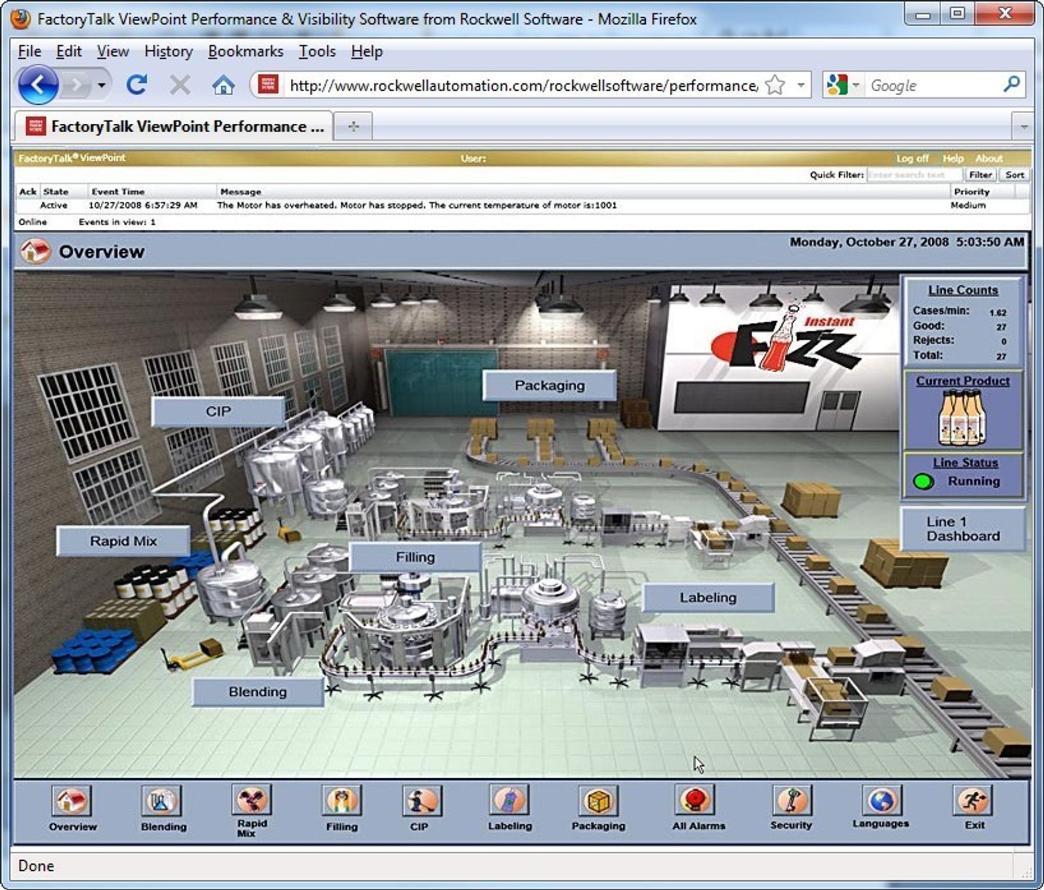The width and height of the screenshot is (1044, 890).
Task: Click the Sort button
Action: pos(1014,175)
